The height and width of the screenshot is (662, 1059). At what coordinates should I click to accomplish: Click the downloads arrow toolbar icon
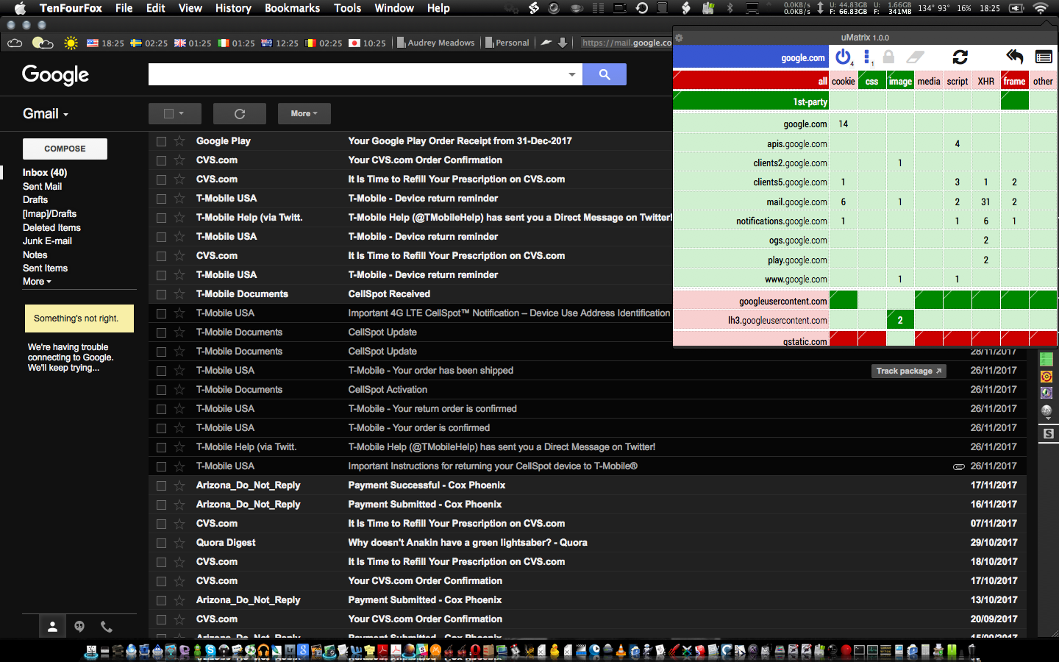pyautogui.click(x=563, y=43)
